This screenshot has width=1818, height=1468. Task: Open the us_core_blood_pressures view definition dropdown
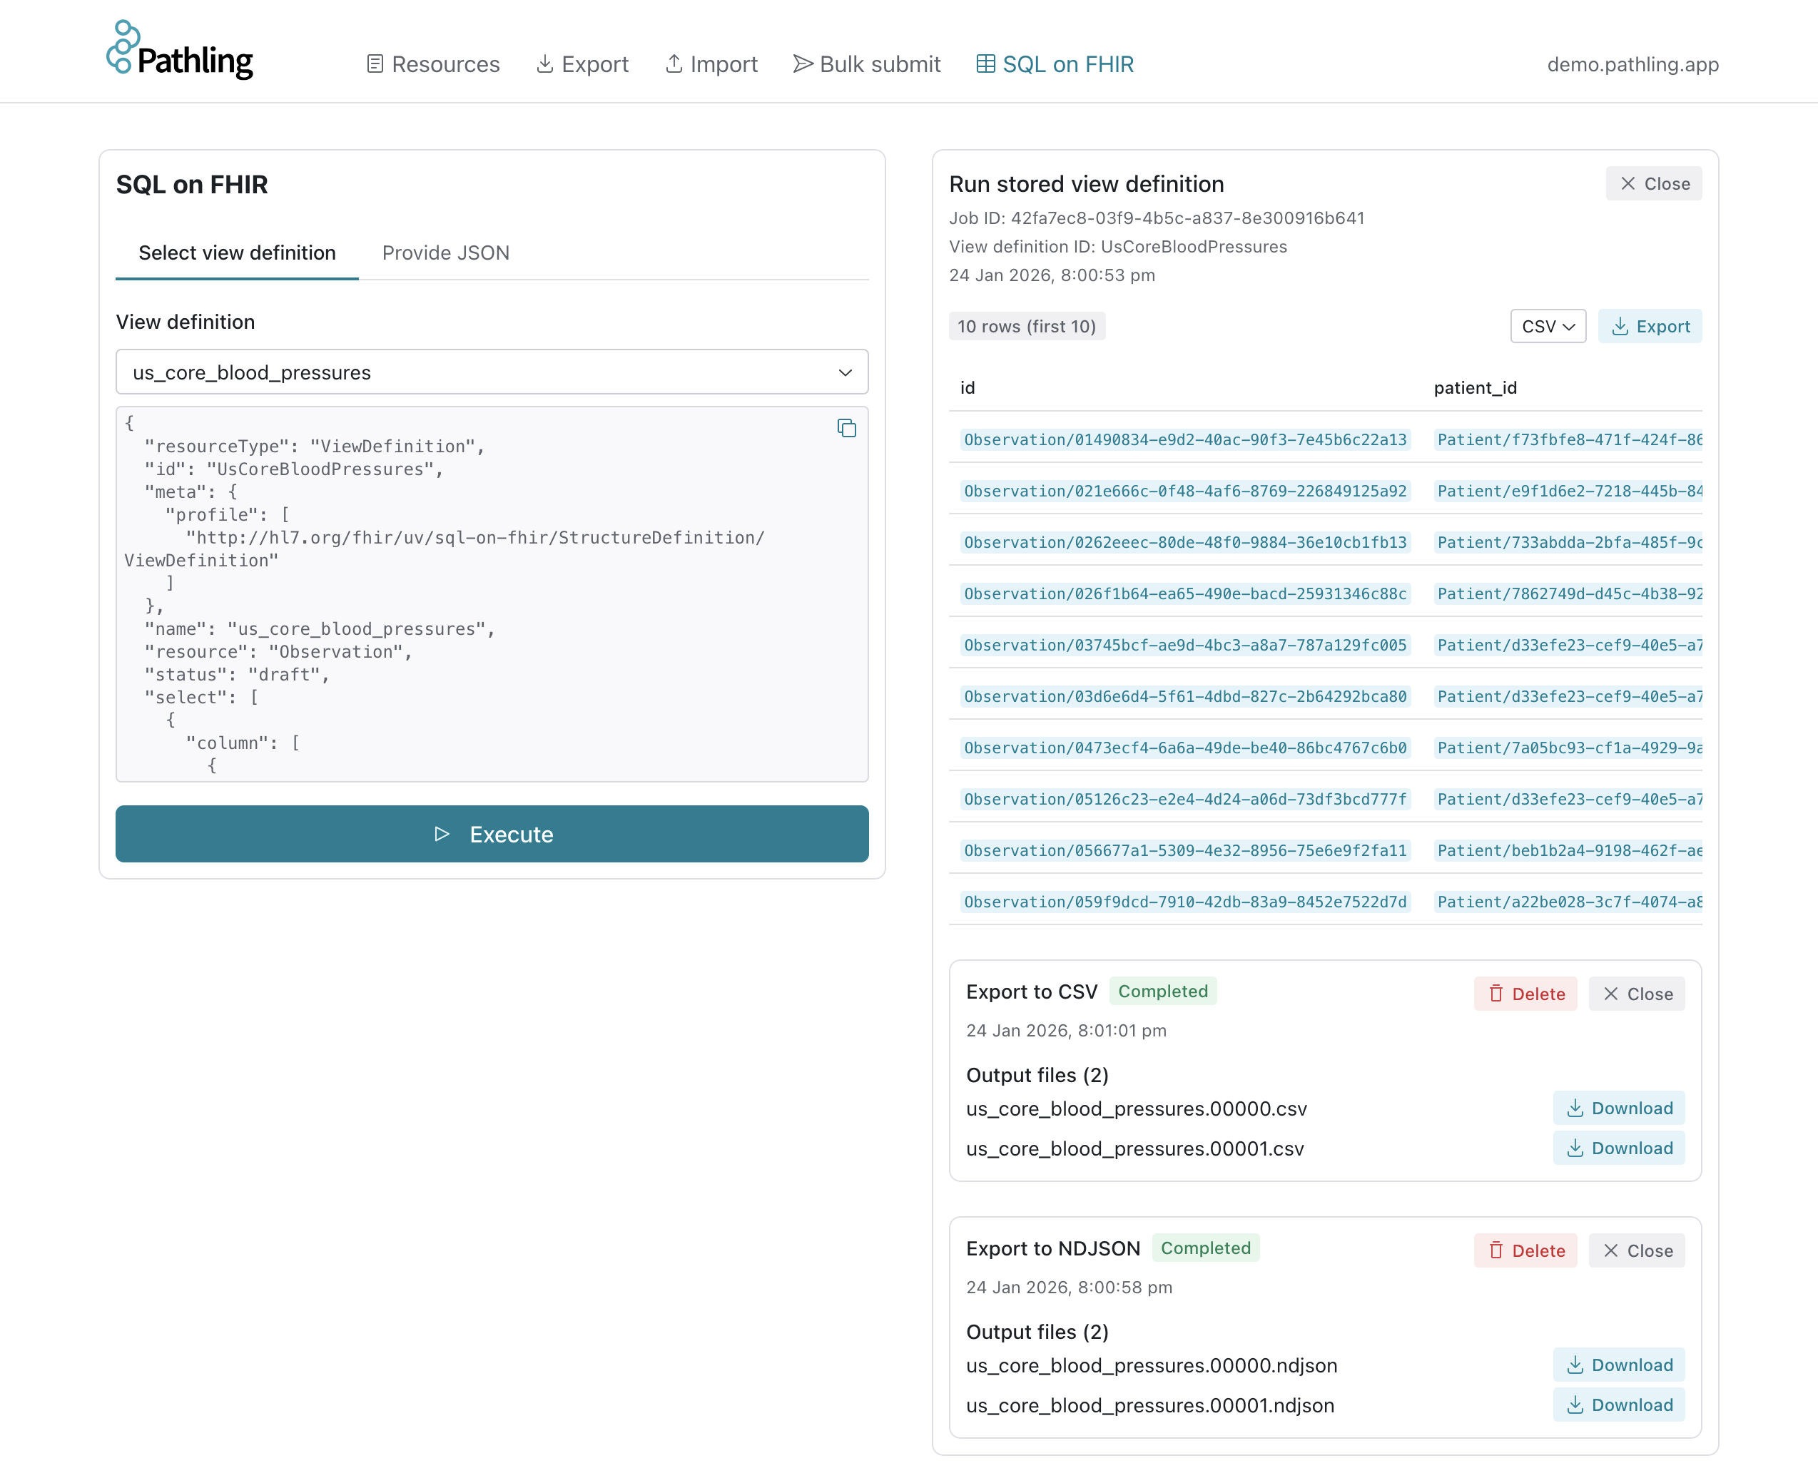492,372
